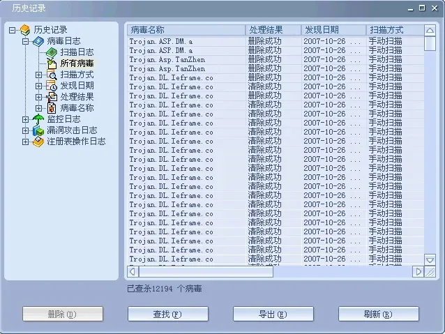This screenshot has width=445, height=334.
Task: Click the 所有病毒 document icon
Action: 52,63
